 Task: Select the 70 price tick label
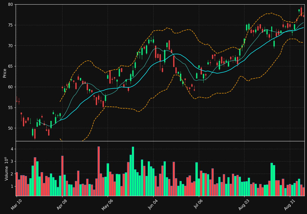pos(10,46)
